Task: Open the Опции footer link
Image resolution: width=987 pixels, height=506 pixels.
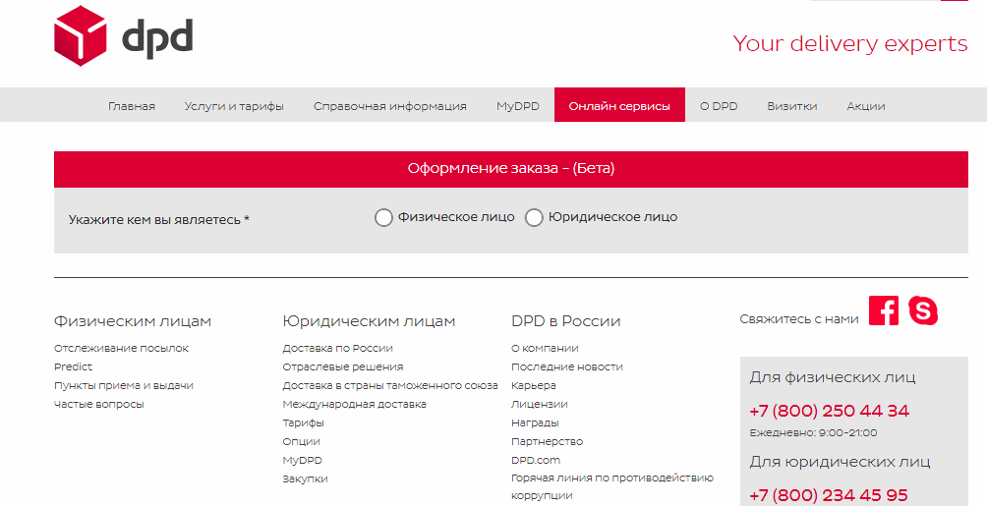Action: [x=302, y=442]
